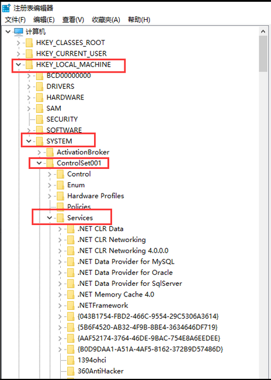Click the ActivationBroker folder icon
The image size is (271, 380).
pos(50,152)
